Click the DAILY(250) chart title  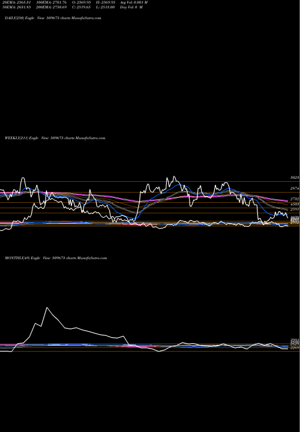[x=53, y=18]
